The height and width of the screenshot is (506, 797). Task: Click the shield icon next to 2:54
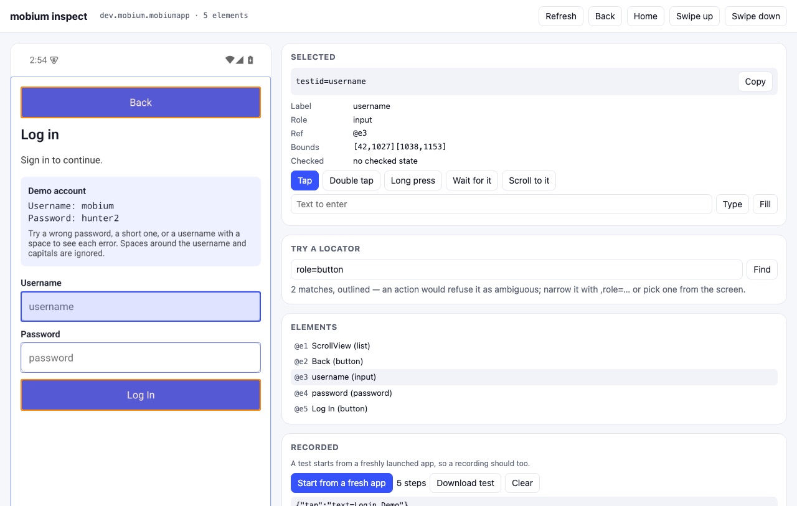coord(54,60)
